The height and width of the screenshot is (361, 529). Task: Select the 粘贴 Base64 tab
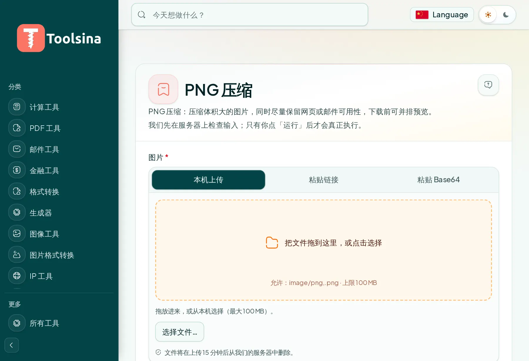pos(438,180)
